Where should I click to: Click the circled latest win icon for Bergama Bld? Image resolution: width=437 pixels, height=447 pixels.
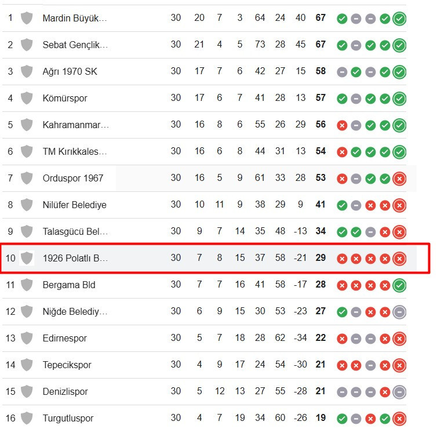point(399,285)
